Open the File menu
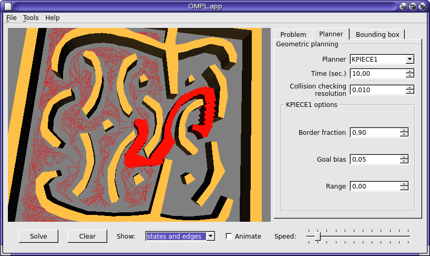Viewport: 430px width, 256px height. click(x=11, y=18)
